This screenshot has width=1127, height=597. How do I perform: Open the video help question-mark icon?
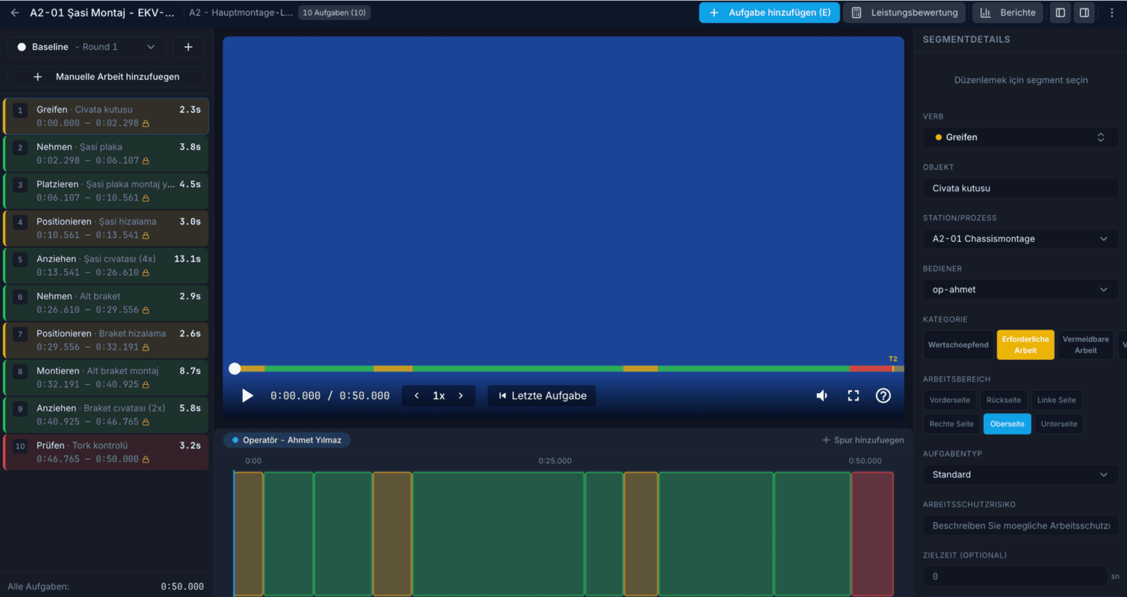[x=883, y=395]
